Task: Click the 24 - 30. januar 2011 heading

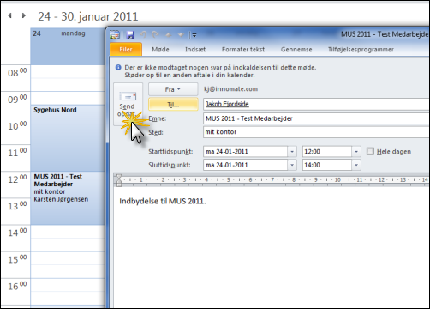Action: (x=88, y=16)
